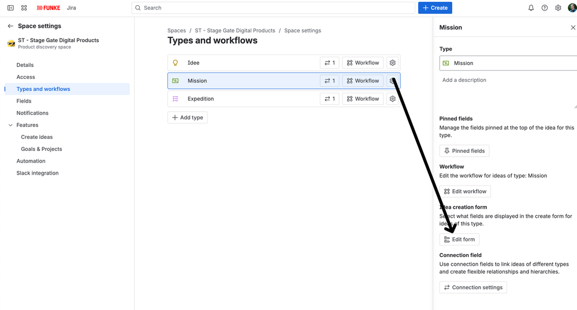Click the ST space sunglasses emoji avatar
This screenshot has height=310, width=577.
tap(11, 43)
